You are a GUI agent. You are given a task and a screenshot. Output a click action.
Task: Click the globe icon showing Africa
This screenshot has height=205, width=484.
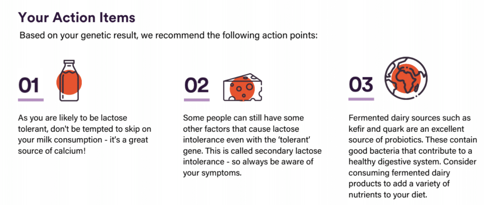pyautogui.click(x=406, y=79)
